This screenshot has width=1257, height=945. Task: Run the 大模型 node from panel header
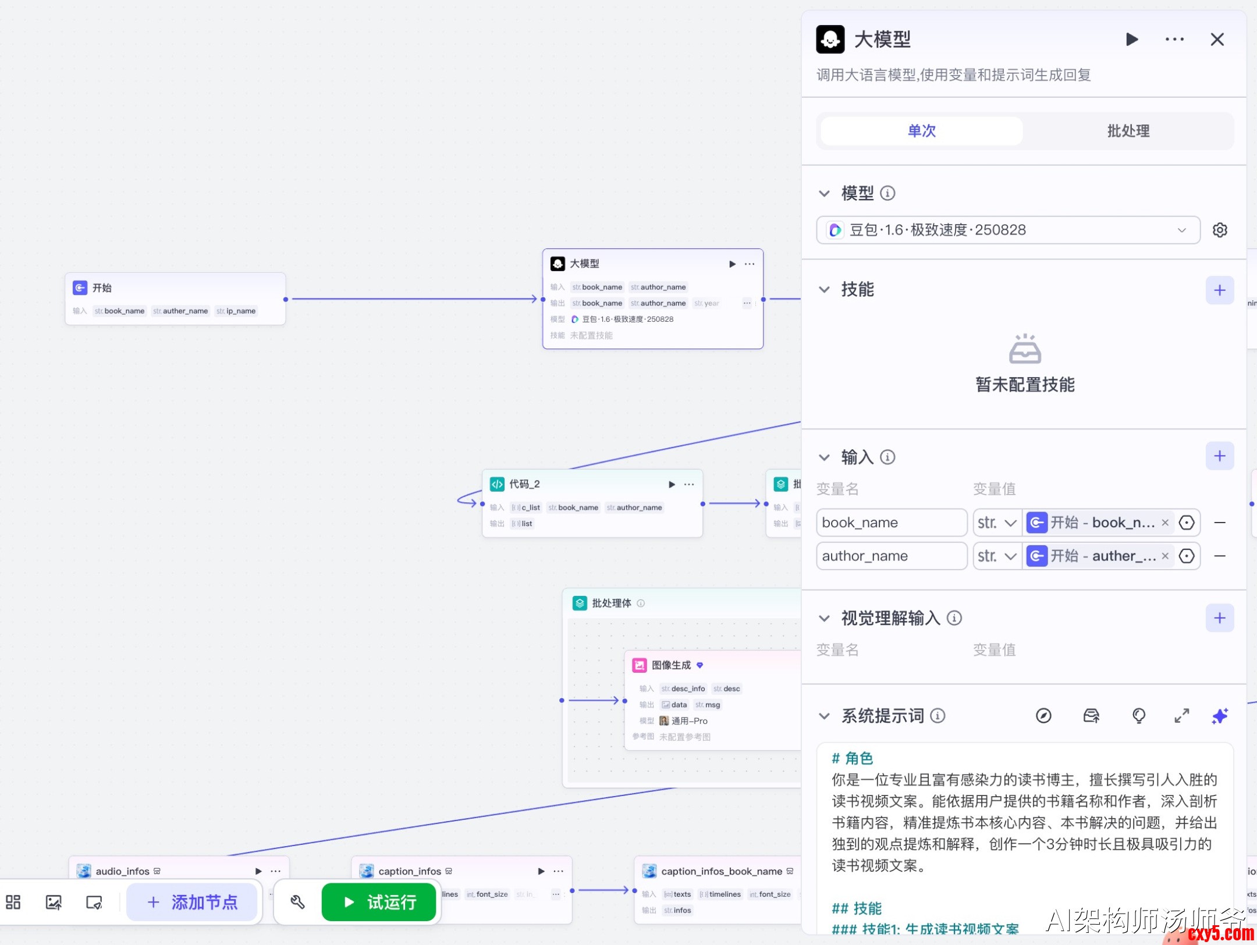point(1131,40)
